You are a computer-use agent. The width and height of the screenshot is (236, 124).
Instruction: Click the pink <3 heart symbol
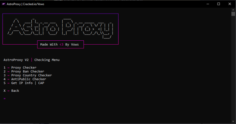[61, 45]
